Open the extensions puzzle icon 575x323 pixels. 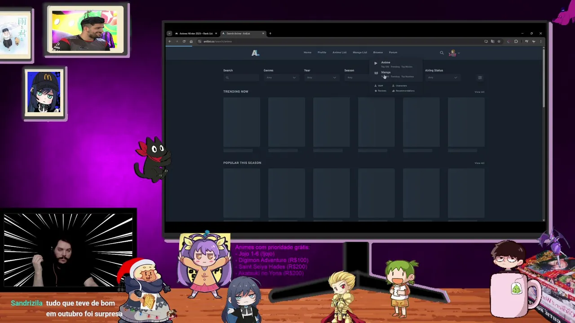point(516,41)
